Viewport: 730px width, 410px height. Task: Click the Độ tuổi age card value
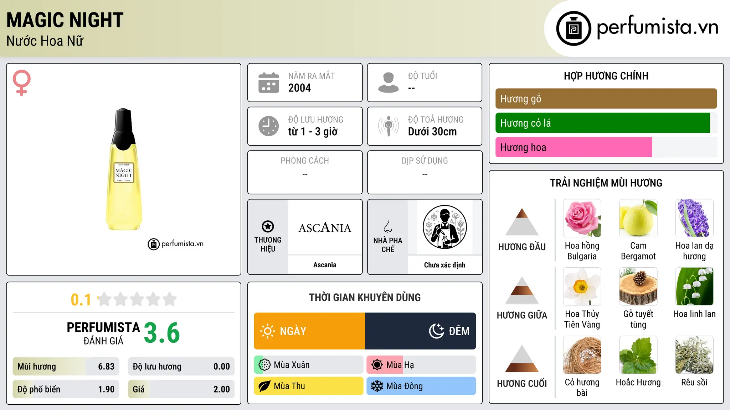click(411, 88)
